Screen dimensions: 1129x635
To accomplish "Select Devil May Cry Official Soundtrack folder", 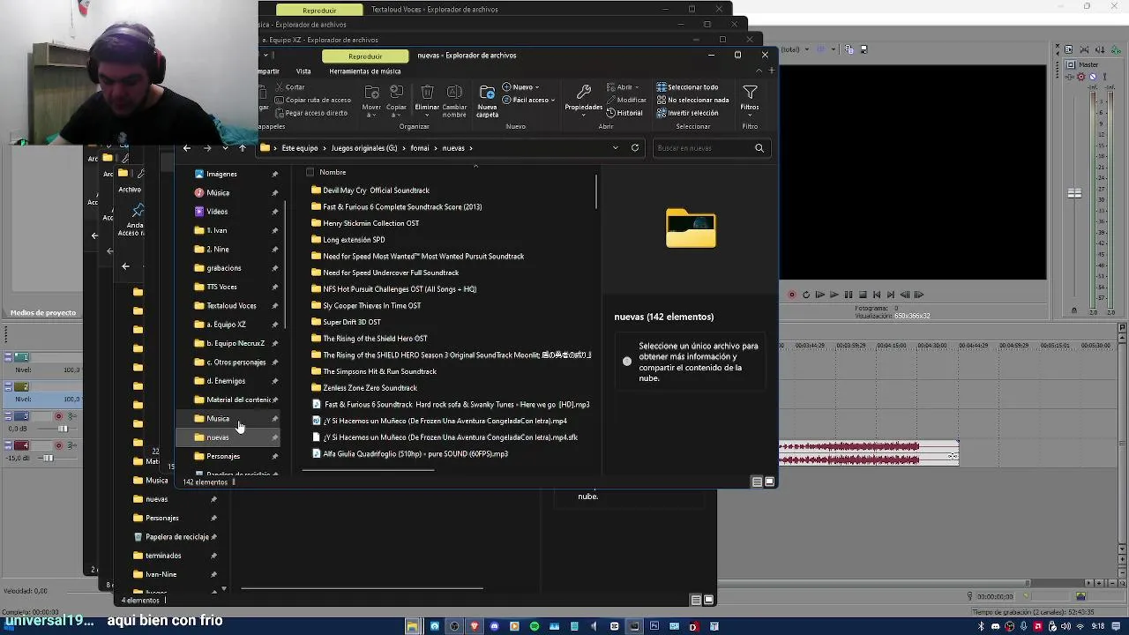I will pyautogui.click(x=376, y=190).
